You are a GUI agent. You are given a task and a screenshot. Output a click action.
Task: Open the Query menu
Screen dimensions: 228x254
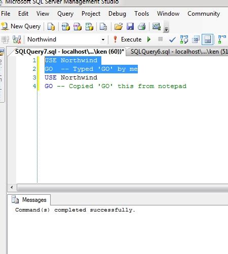point(65,14)
